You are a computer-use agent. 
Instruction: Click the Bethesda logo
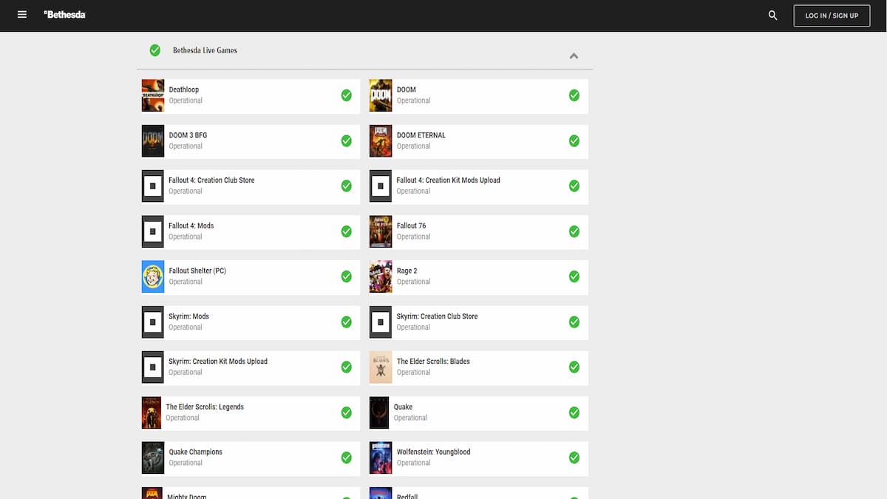(64, 15)
